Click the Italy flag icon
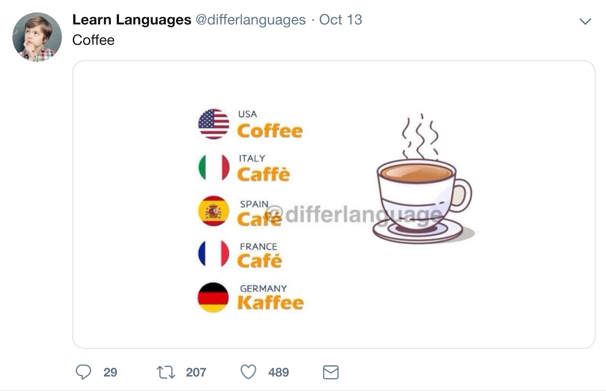This screenshot has width=606, height=391. [214, 167]
